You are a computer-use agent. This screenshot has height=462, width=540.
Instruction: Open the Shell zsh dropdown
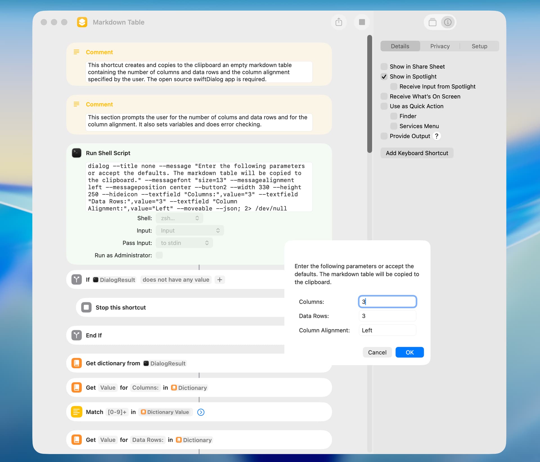pos(179,218)
